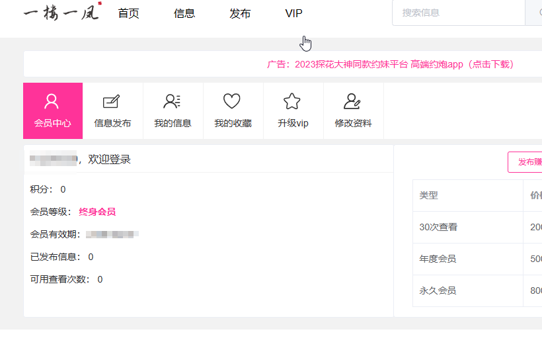Click the 可用查看次数 label
542x358 pixels.
click(59, 279)
